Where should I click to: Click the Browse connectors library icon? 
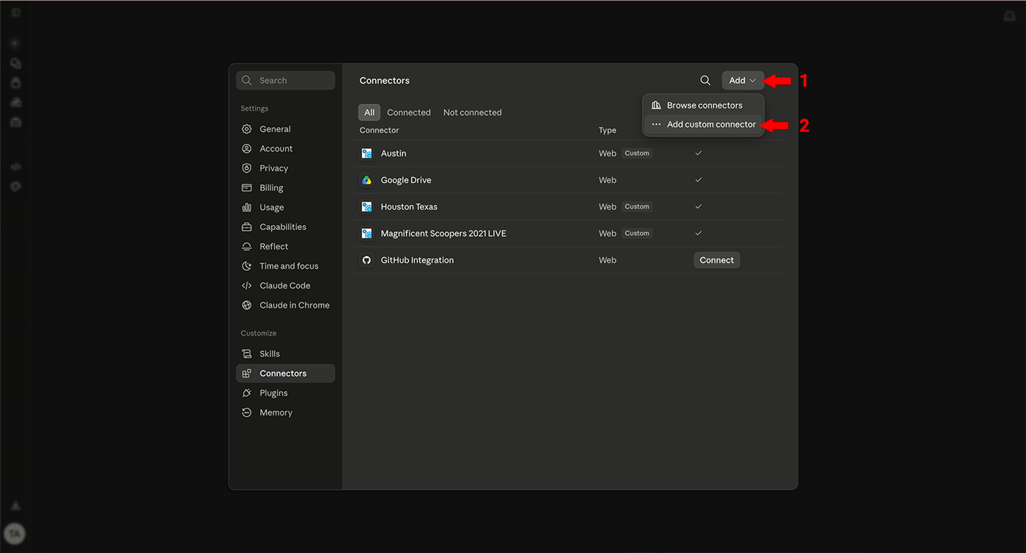[656, 105]
